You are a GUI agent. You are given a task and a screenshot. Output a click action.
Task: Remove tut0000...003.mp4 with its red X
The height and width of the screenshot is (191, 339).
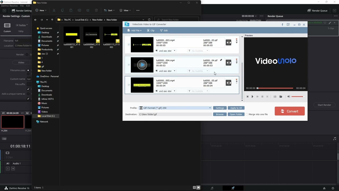(x=237, y=39)
